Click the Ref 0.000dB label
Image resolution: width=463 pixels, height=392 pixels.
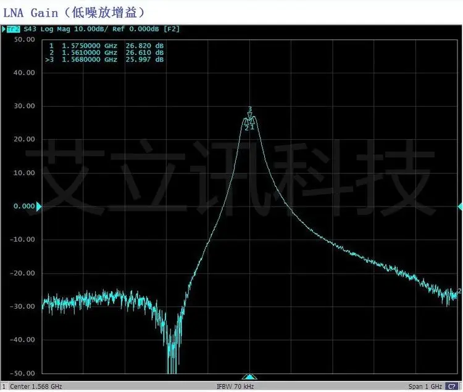point(136,29)
